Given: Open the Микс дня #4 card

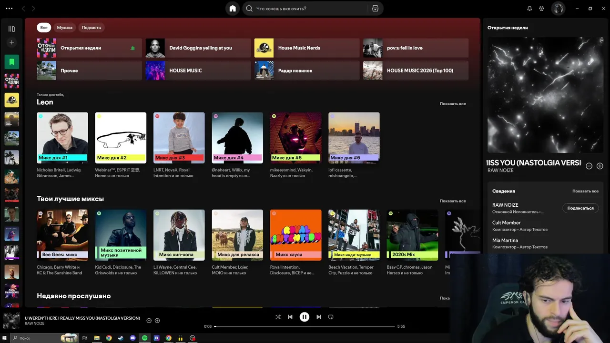Looking at the screenshot, I should (237, 145).
